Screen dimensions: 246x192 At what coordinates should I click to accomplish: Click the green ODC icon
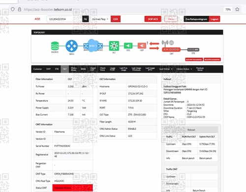tap(128, 45)
